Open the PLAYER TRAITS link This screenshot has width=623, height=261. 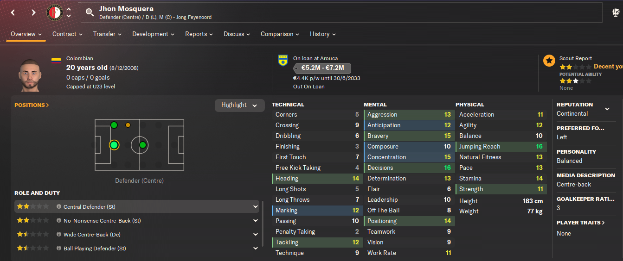(x=581, y=223)
